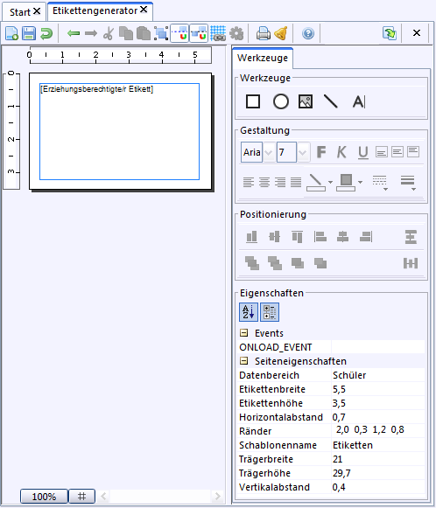Click the blue help question mark icon
This screenshot has height=508, width=436.
coord(308,33)
